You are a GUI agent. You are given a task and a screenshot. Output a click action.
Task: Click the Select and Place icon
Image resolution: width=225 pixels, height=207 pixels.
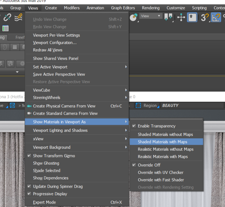coord(134,18)
